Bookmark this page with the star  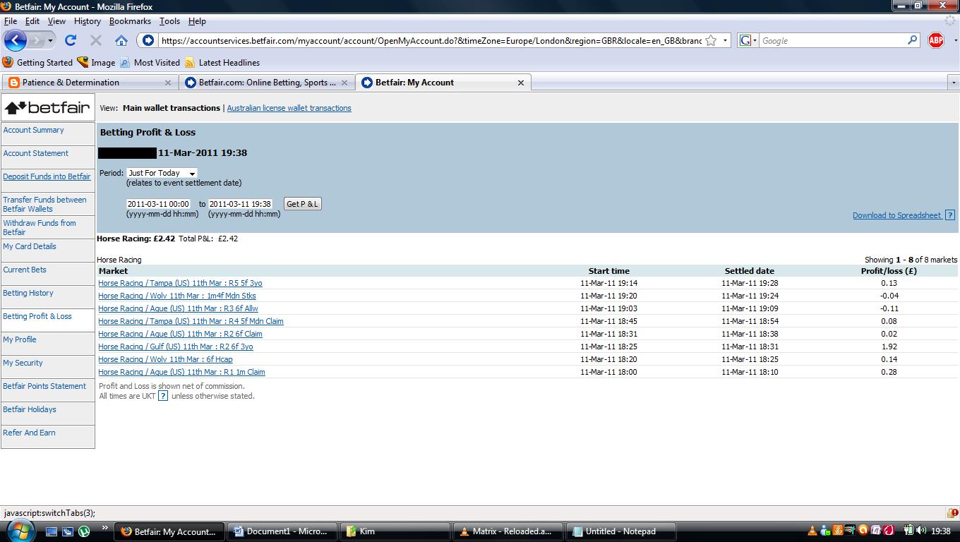pos(711,40)
